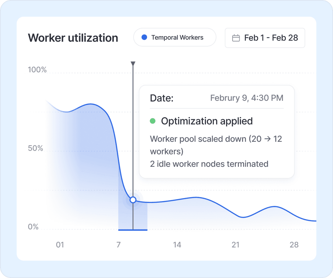Click the Worker utilization chart title
Viewport: 333px width, 278px height.
73,38
